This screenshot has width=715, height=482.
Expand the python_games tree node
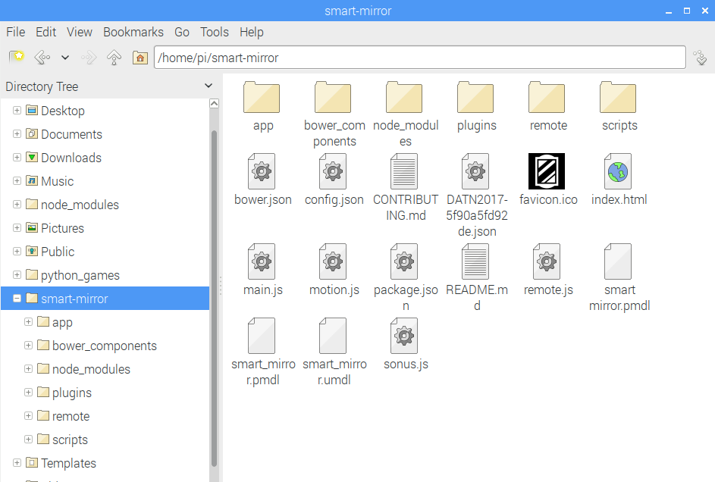click(x=17, y=274)
